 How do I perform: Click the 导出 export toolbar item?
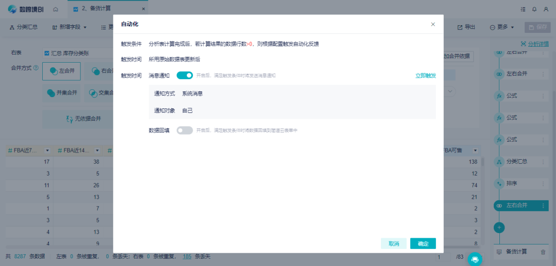coord(466,27)
